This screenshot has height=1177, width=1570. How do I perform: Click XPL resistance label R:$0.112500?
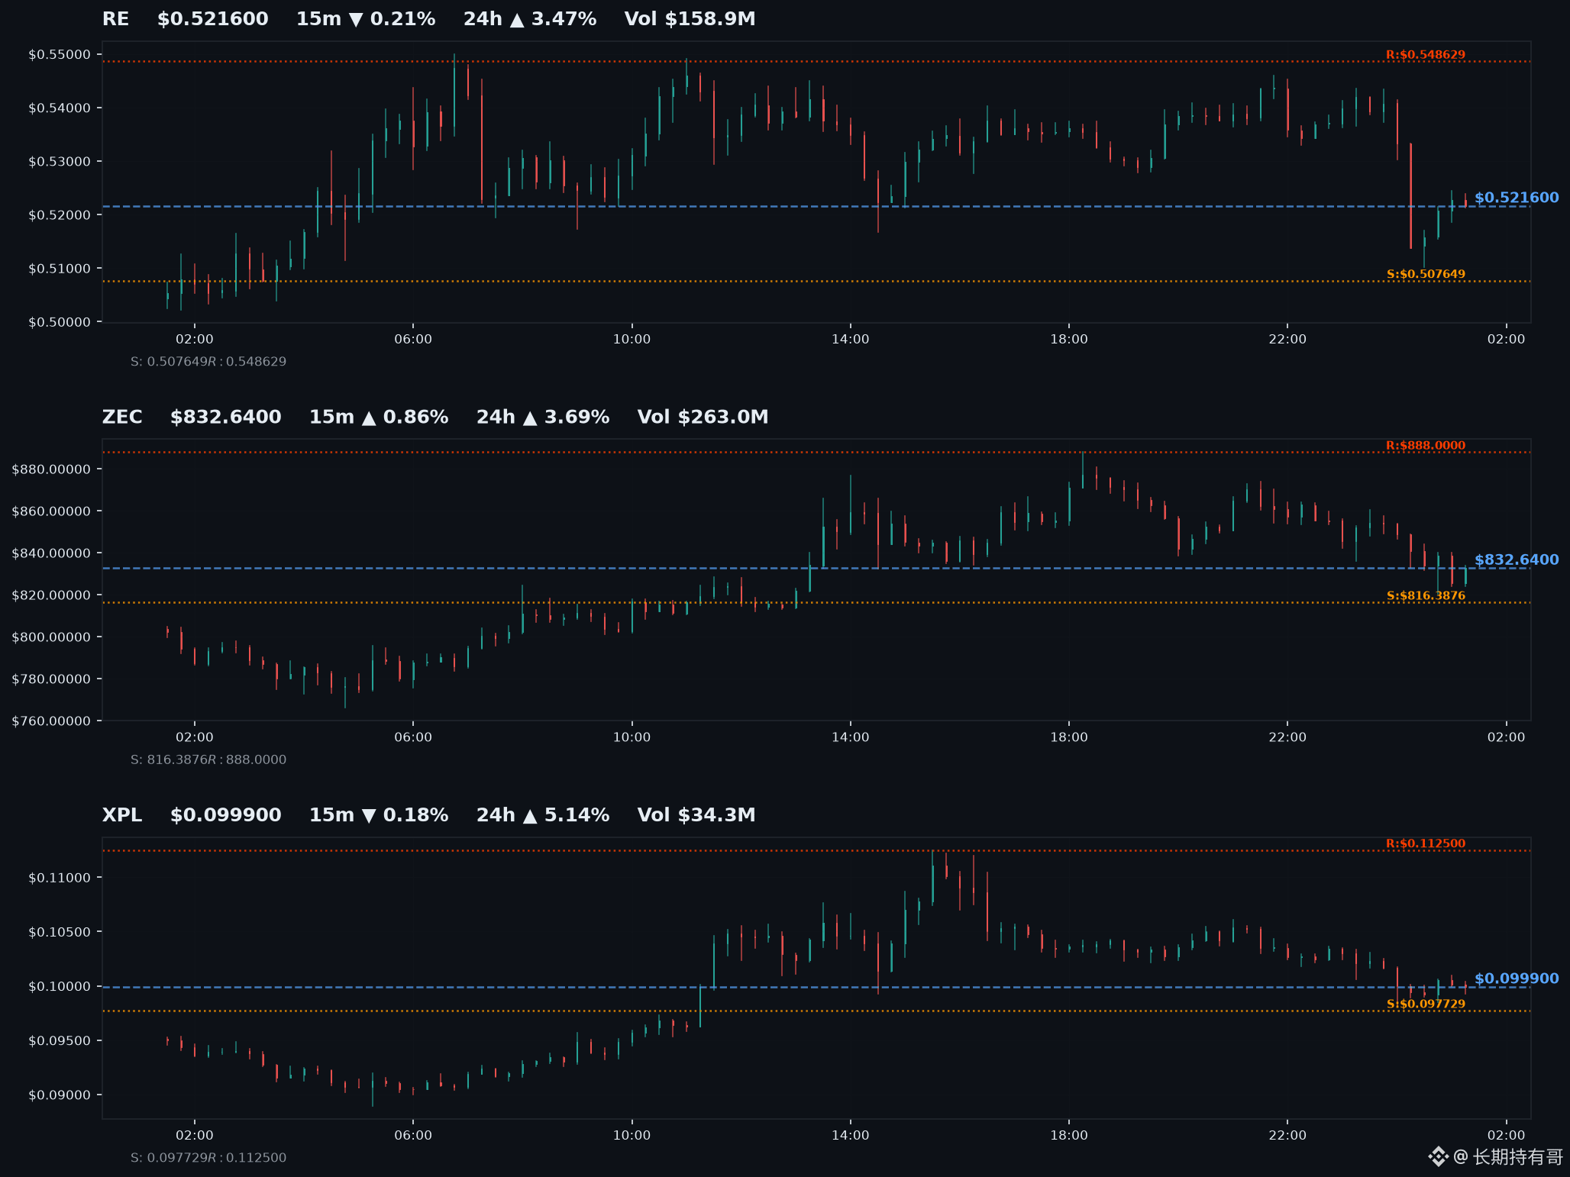[1426, 843]
